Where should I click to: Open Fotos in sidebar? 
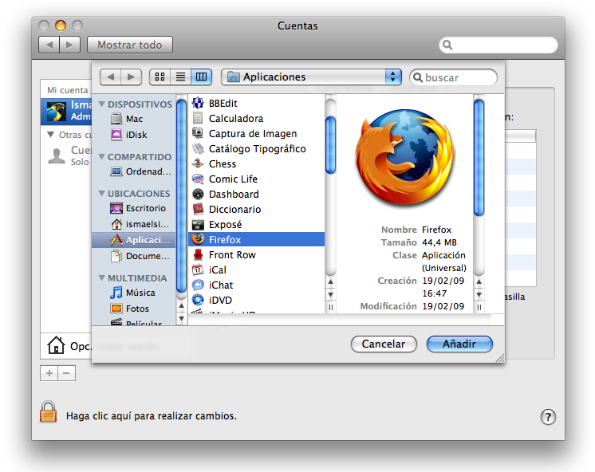click(x=129, y=309)
